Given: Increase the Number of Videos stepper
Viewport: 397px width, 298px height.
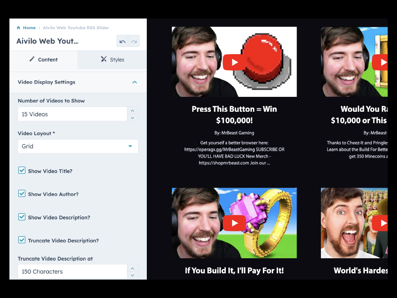Looking at the screenshot, I should click(132, 111).
